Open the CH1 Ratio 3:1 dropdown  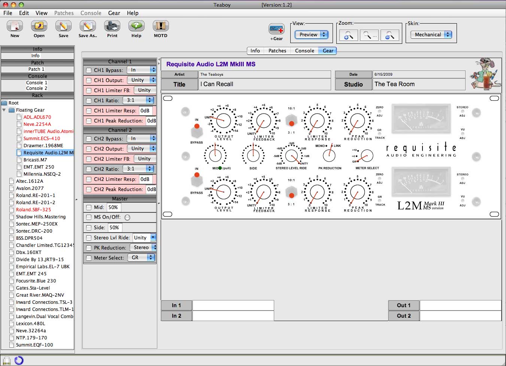click(138, 100)
